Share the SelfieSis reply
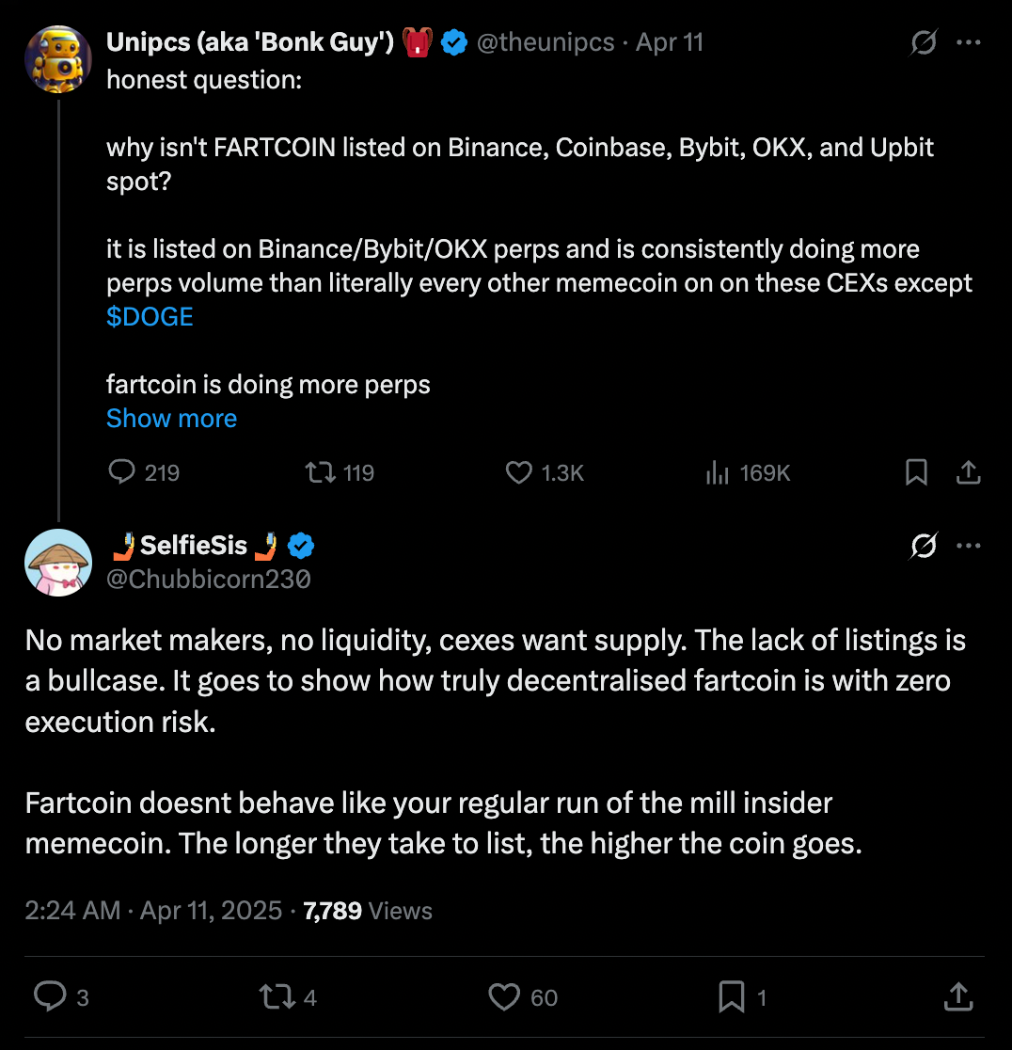This screenshot has height=1050, width=1012. [x=957, y=996]
